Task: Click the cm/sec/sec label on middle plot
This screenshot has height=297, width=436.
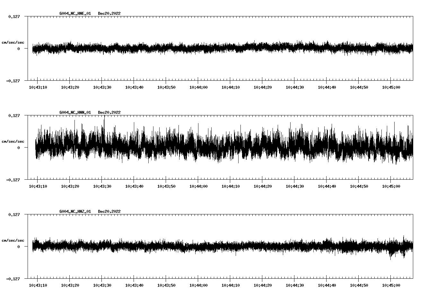Action: 13,141
